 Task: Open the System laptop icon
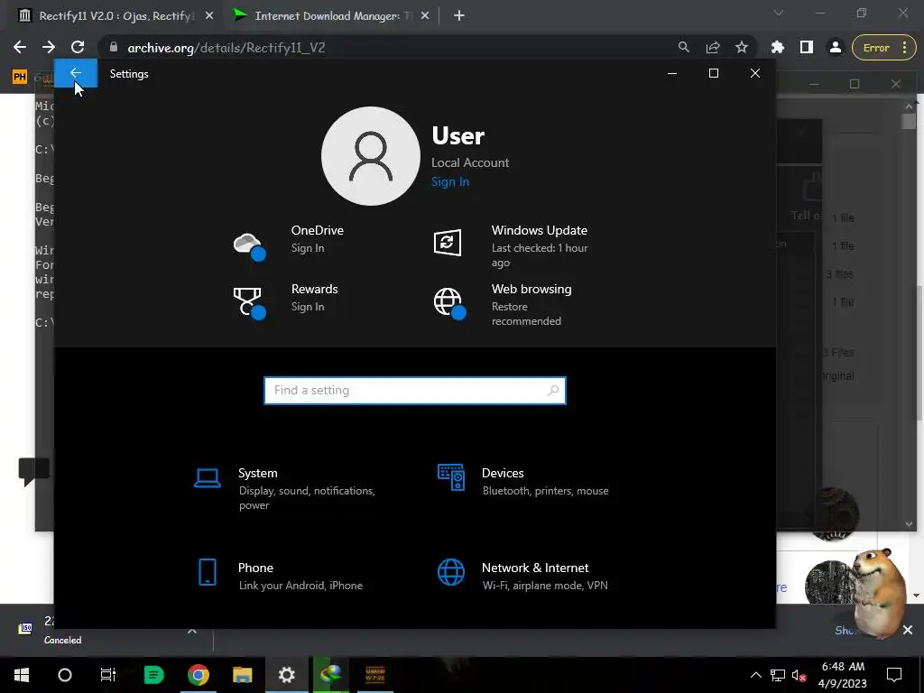[x=208, y=478]
